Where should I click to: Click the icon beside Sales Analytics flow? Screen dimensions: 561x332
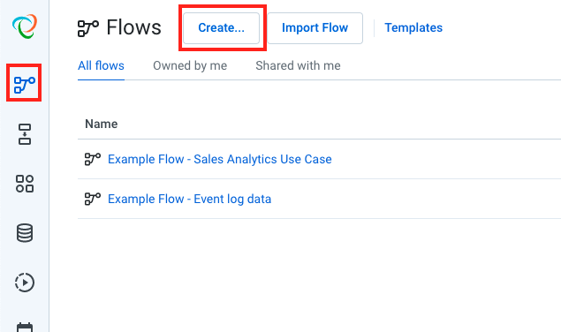click(x=93, y=159)
